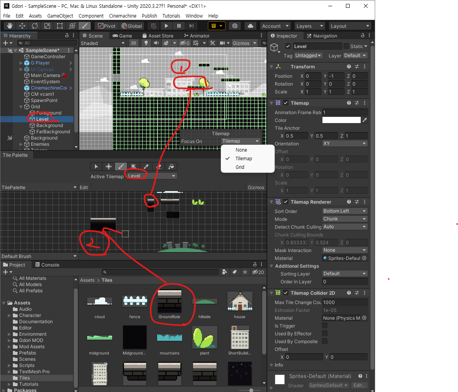Open the Default Brush dropdown
458x392 pixels.
pyautogui.click(x=39, y=256)
